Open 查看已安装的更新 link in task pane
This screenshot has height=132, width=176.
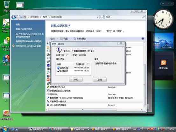pos(24,29)
